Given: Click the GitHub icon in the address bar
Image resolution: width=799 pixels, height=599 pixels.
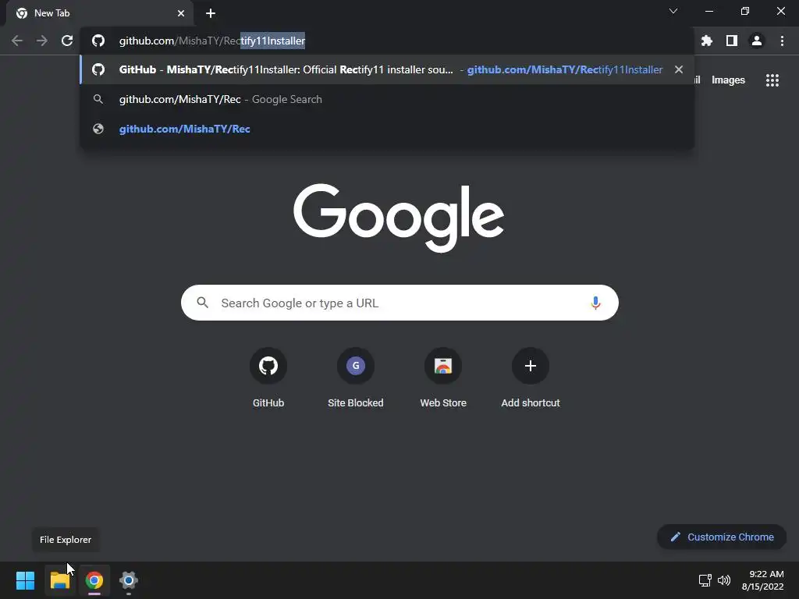Looking at the screenshot, I should point(98,41).
